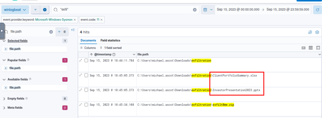The image size is (322, 118).
Task: Select the InvestorPresentation2023.pptx row checkbox
Action: click(x=86, y=90)
